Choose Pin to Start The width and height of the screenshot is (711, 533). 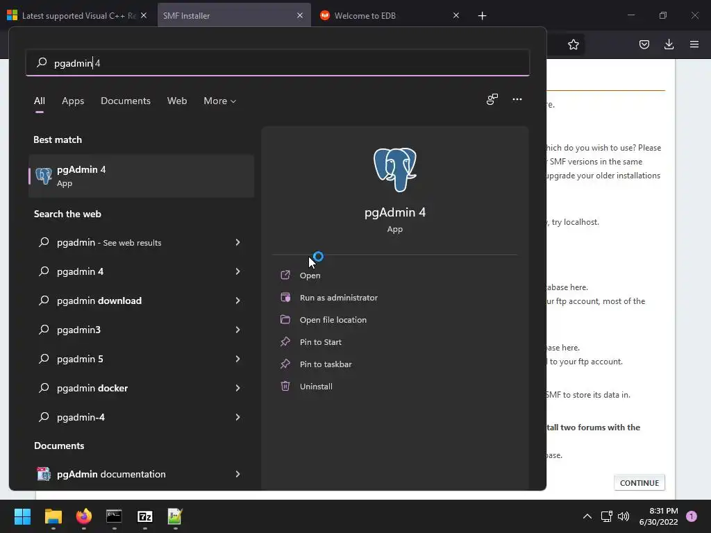pos(320,341)
